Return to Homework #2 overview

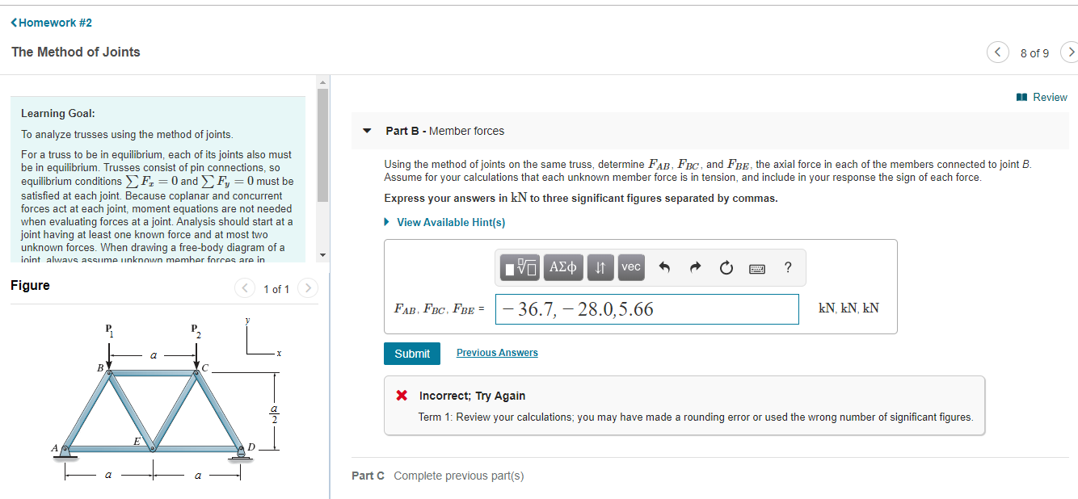point(51,23)
